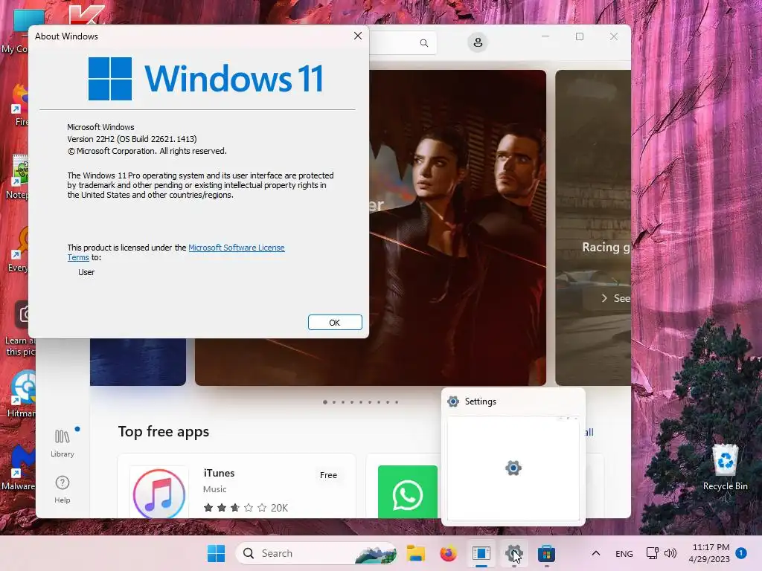Close the About Windows dialog
762x571 pixels.
point(358,36)
